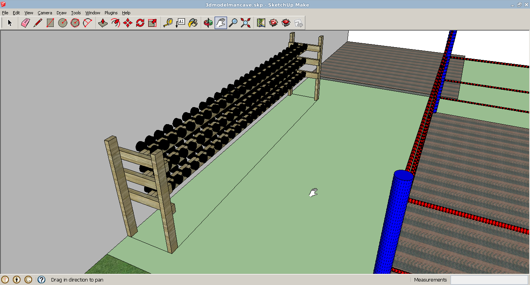Screen dimensions: 530x285
Task: Pick the Eraser tool
Action: click(x=25, y=23)
